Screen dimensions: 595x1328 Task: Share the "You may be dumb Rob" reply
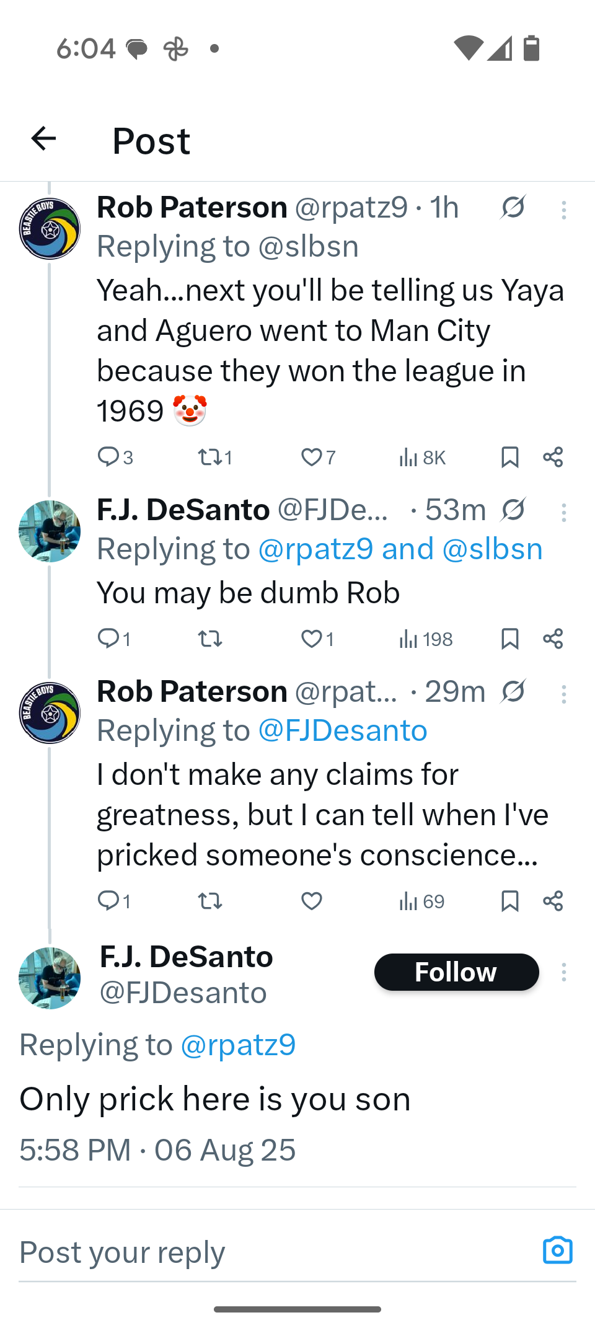[553, 639]
